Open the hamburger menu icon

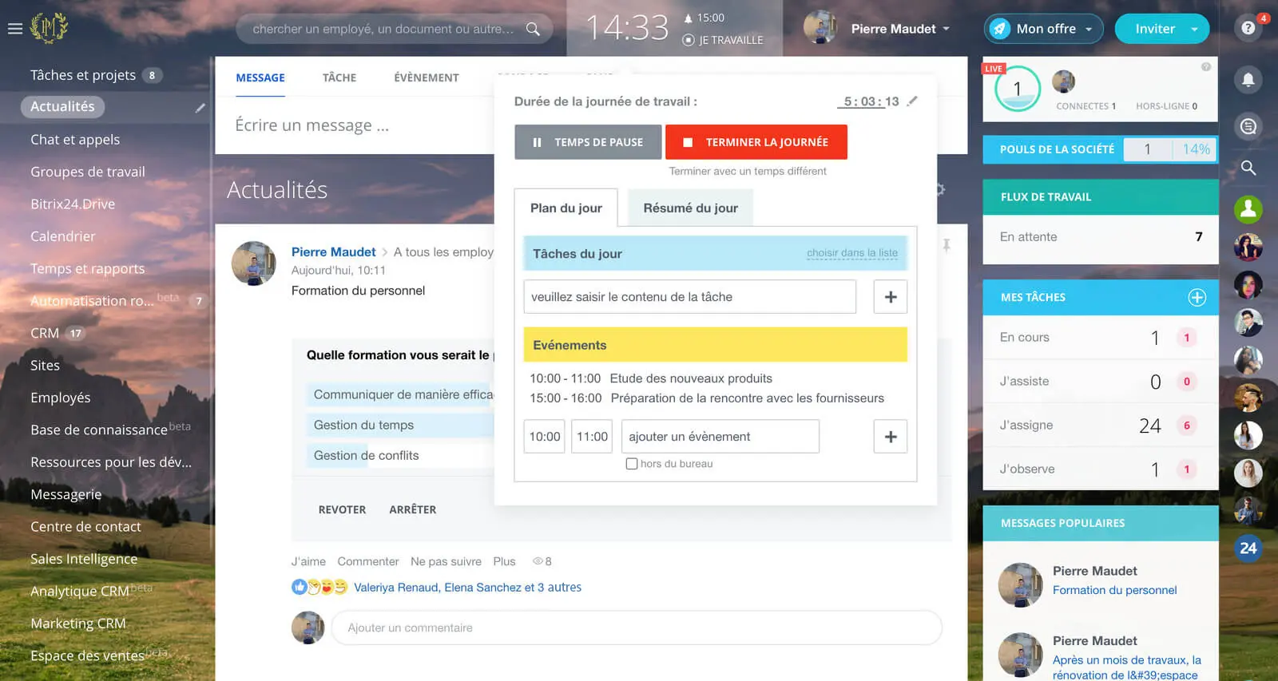pos(14,29)
